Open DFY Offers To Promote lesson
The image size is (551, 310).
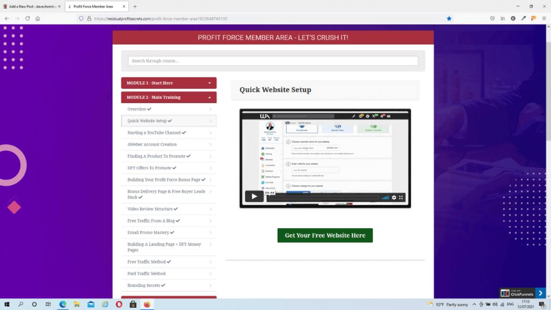[168, 168]
